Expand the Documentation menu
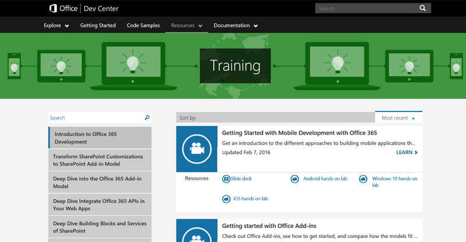The image size is (466, 242). point(236,26)
